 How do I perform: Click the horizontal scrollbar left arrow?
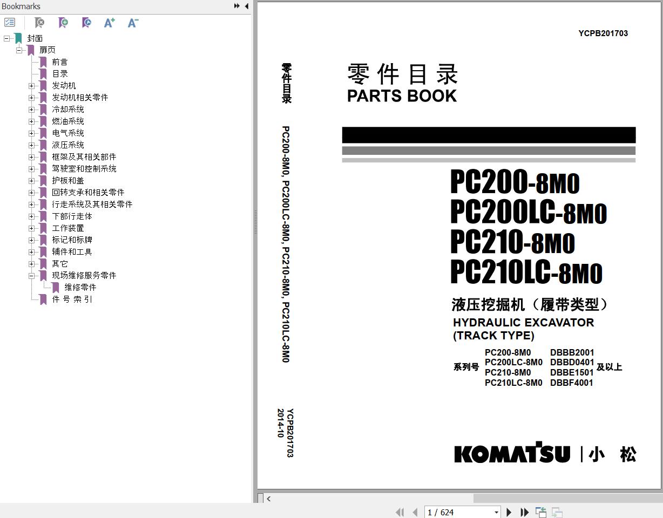[x=268, y=499]
